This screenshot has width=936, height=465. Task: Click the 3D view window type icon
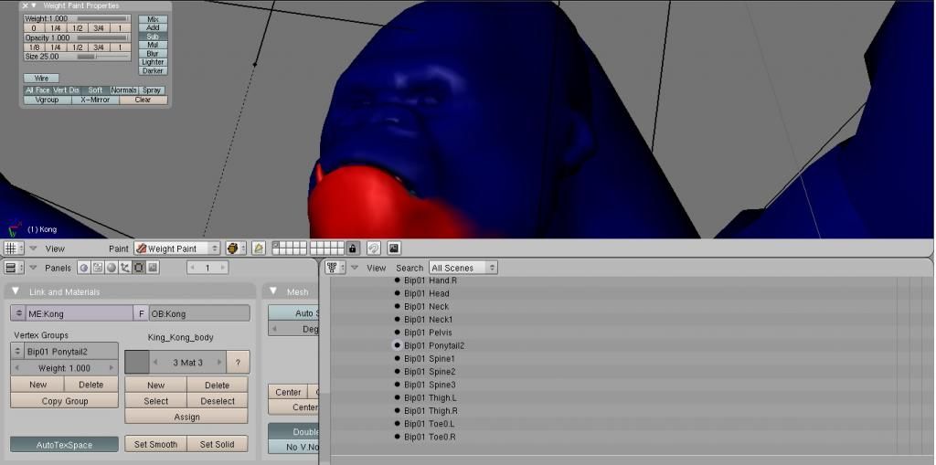pyautogui.click(x=11, y=248)
